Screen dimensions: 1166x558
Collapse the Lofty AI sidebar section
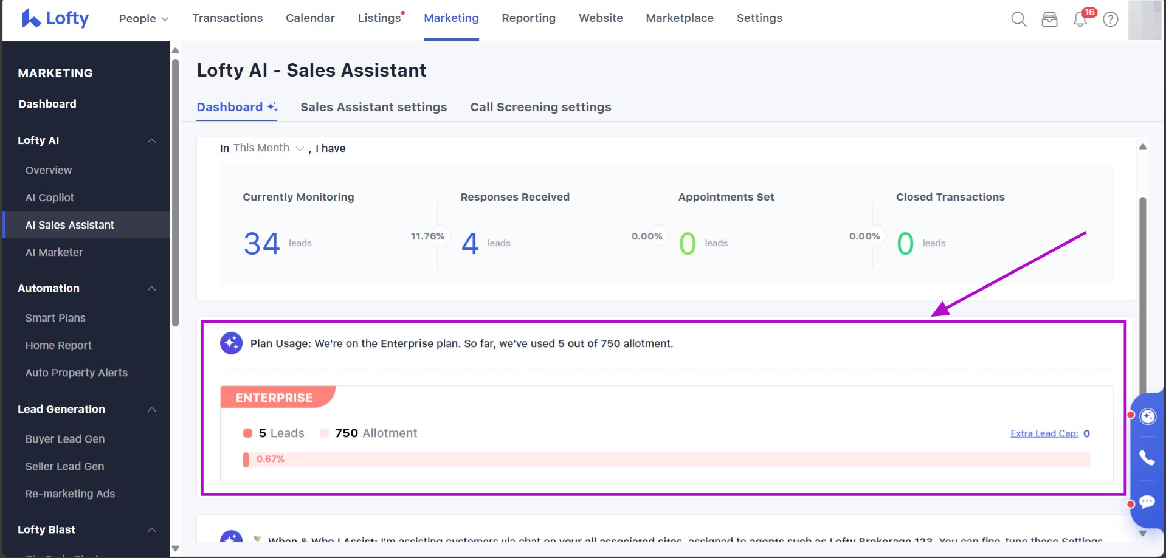(x=151, y=141)
